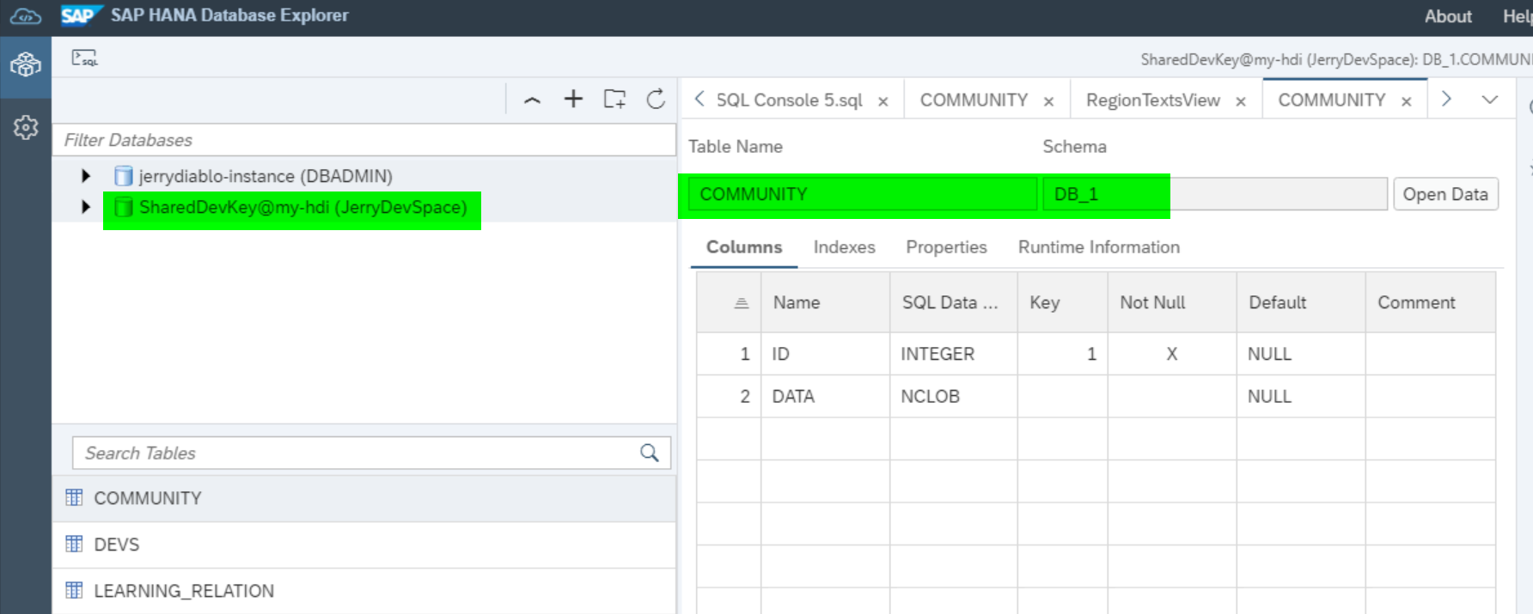The image size is (1533, 614).
Task: Show next tabs with the right chevron
Action: 1447,99
